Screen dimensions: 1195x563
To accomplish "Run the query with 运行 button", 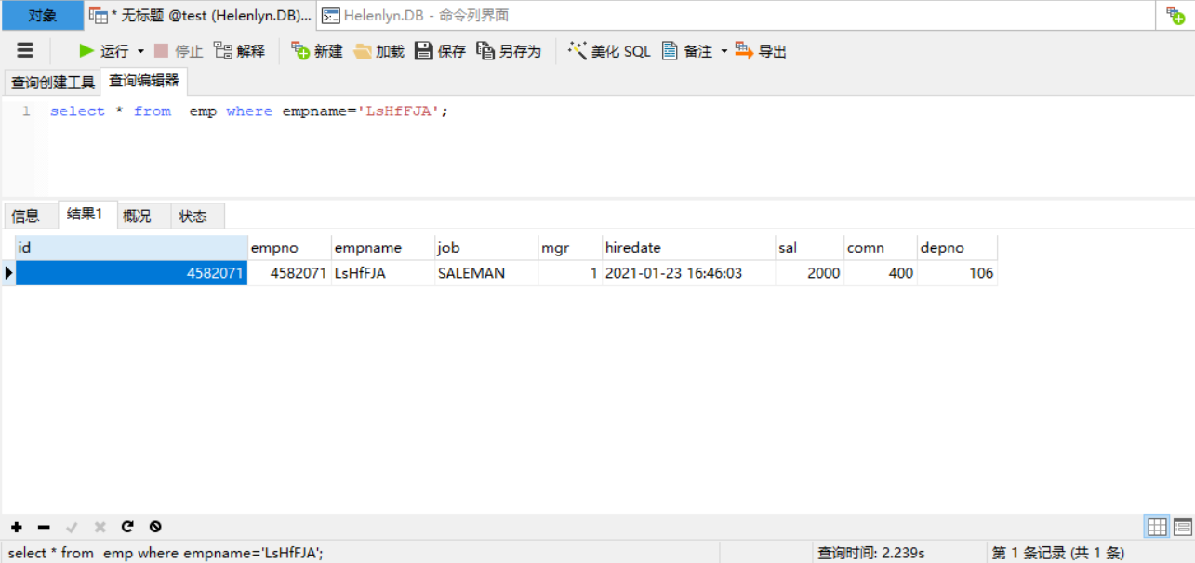I will [x=103, y=51].
